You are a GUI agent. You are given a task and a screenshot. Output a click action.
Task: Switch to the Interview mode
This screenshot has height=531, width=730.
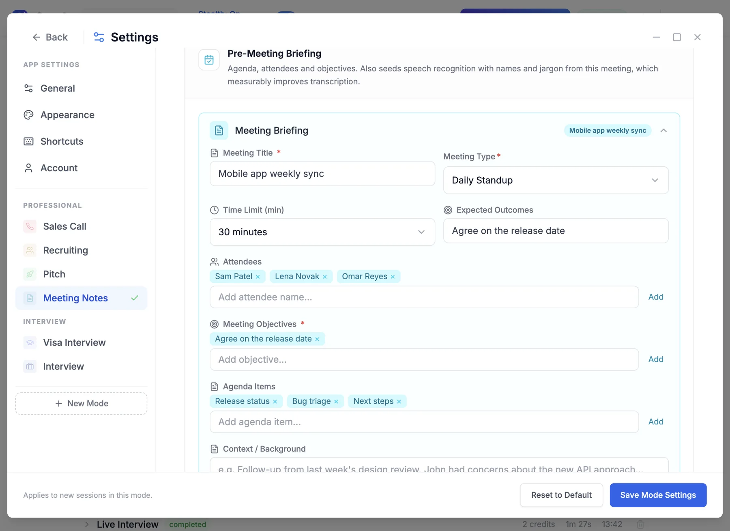point(81,367)
